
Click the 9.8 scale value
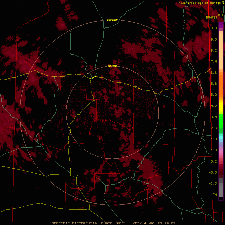point(214,28)
